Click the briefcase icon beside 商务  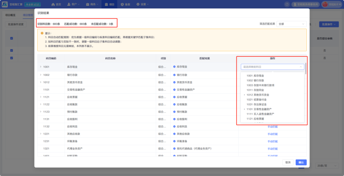pos(88,4)
